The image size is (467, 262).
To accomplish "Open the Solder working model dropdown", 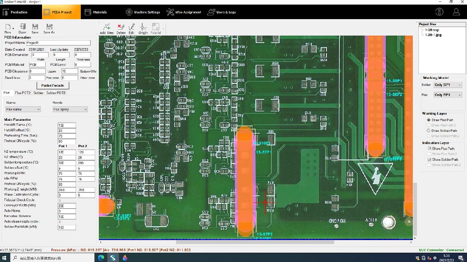I will click(x=448, y=85).
